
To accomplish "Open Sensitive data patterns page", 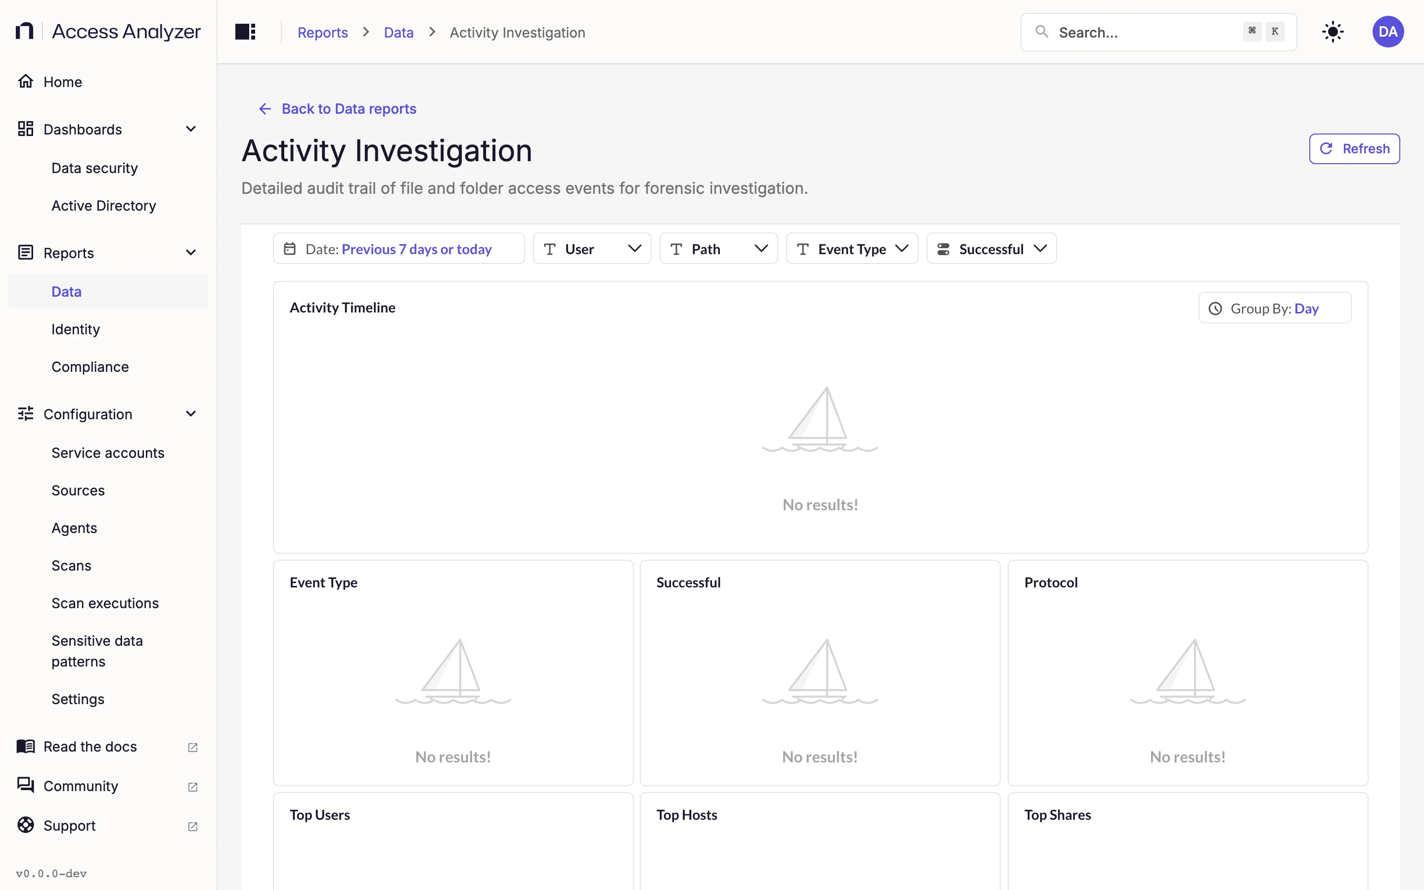I will tap(108, 651).
